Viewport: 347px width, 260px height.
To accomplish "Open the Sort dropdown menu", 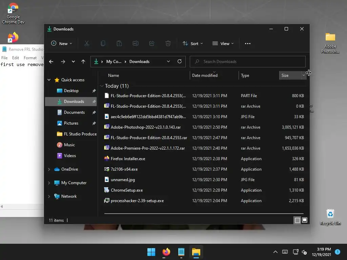I will (192, 44).
